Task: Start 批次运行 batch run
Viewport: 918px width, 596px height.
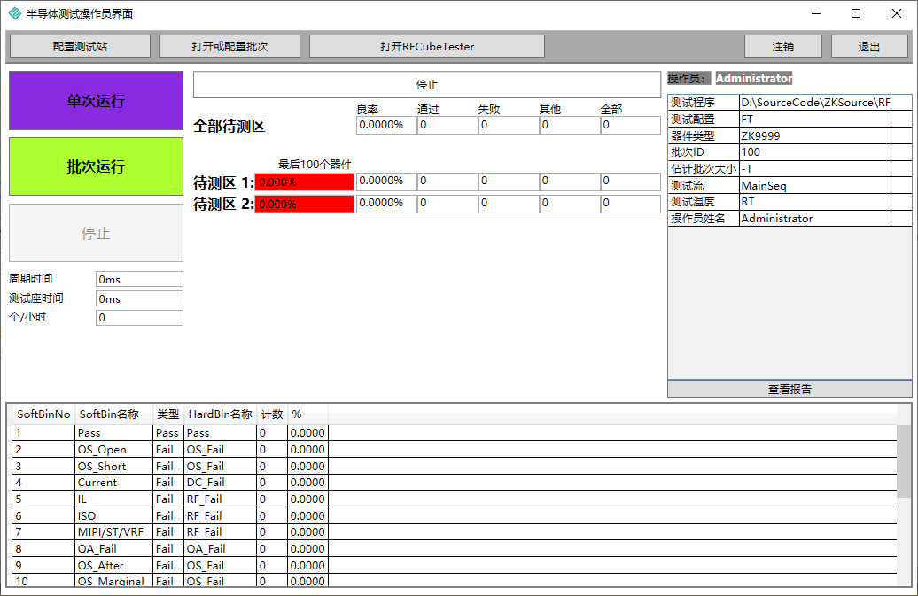Action: (x=96, y=166)
